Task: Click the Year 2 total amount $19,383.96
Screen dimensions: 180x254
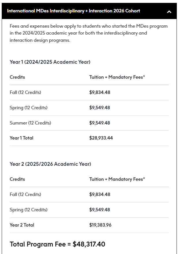Action: (x=100, y=225)
